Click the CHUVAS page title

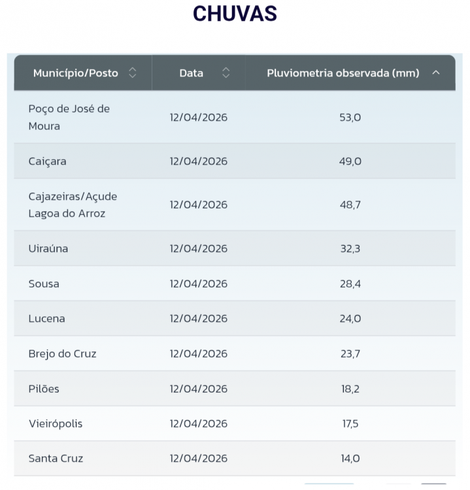tap(235, 13)
